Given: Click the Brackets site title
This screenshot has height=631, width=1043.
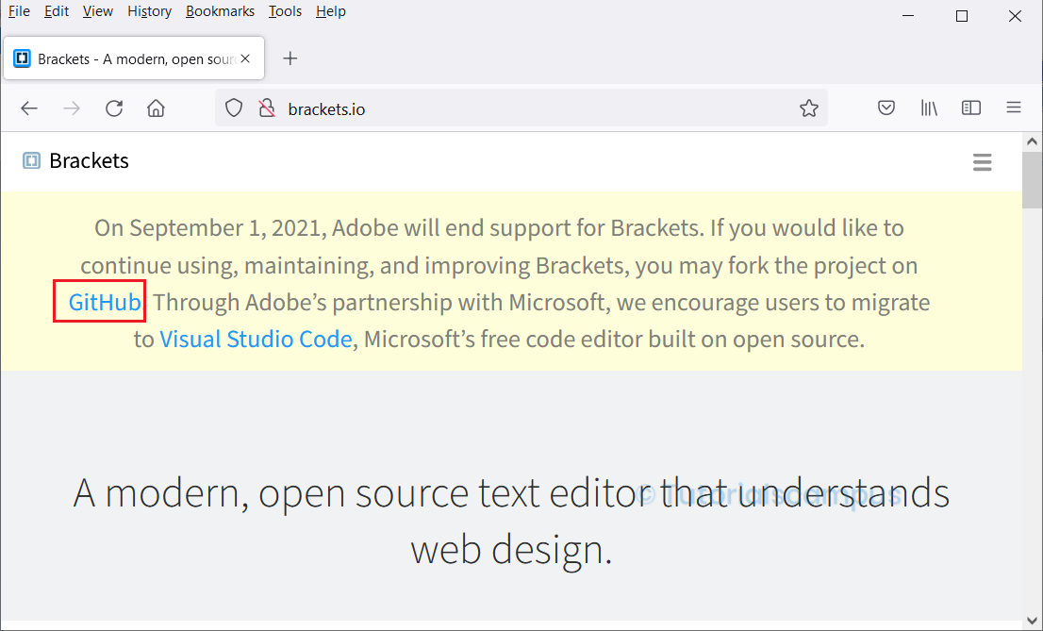Looking at the screenshot, I should 90,160.
